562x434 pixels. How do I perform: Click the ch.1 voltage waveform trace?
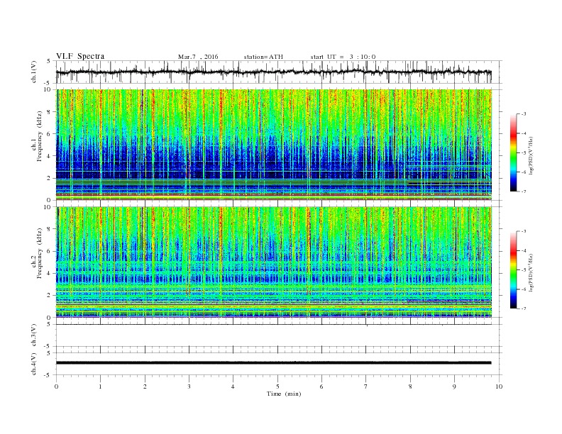coord(273,72)
